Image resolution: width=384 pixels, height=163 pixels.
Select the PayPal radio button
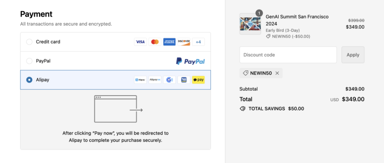29,61
